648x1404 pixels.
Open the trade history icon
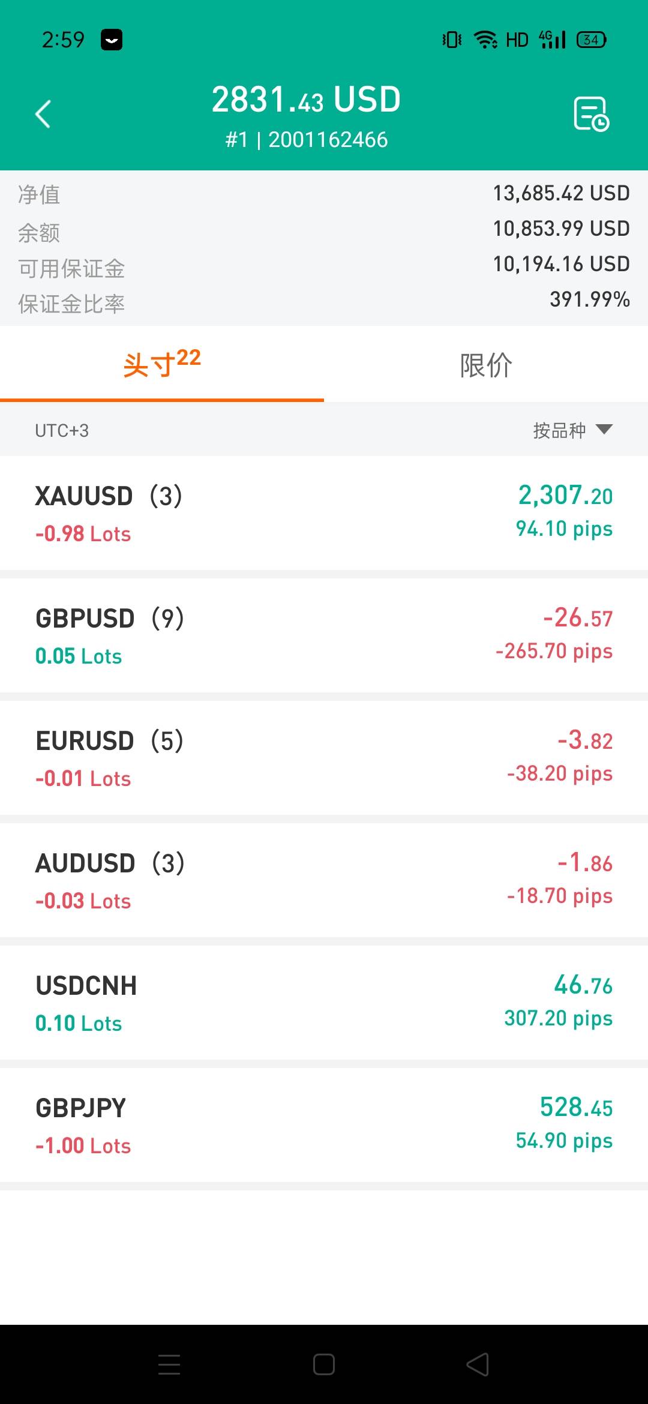click(x=591, y=113)
